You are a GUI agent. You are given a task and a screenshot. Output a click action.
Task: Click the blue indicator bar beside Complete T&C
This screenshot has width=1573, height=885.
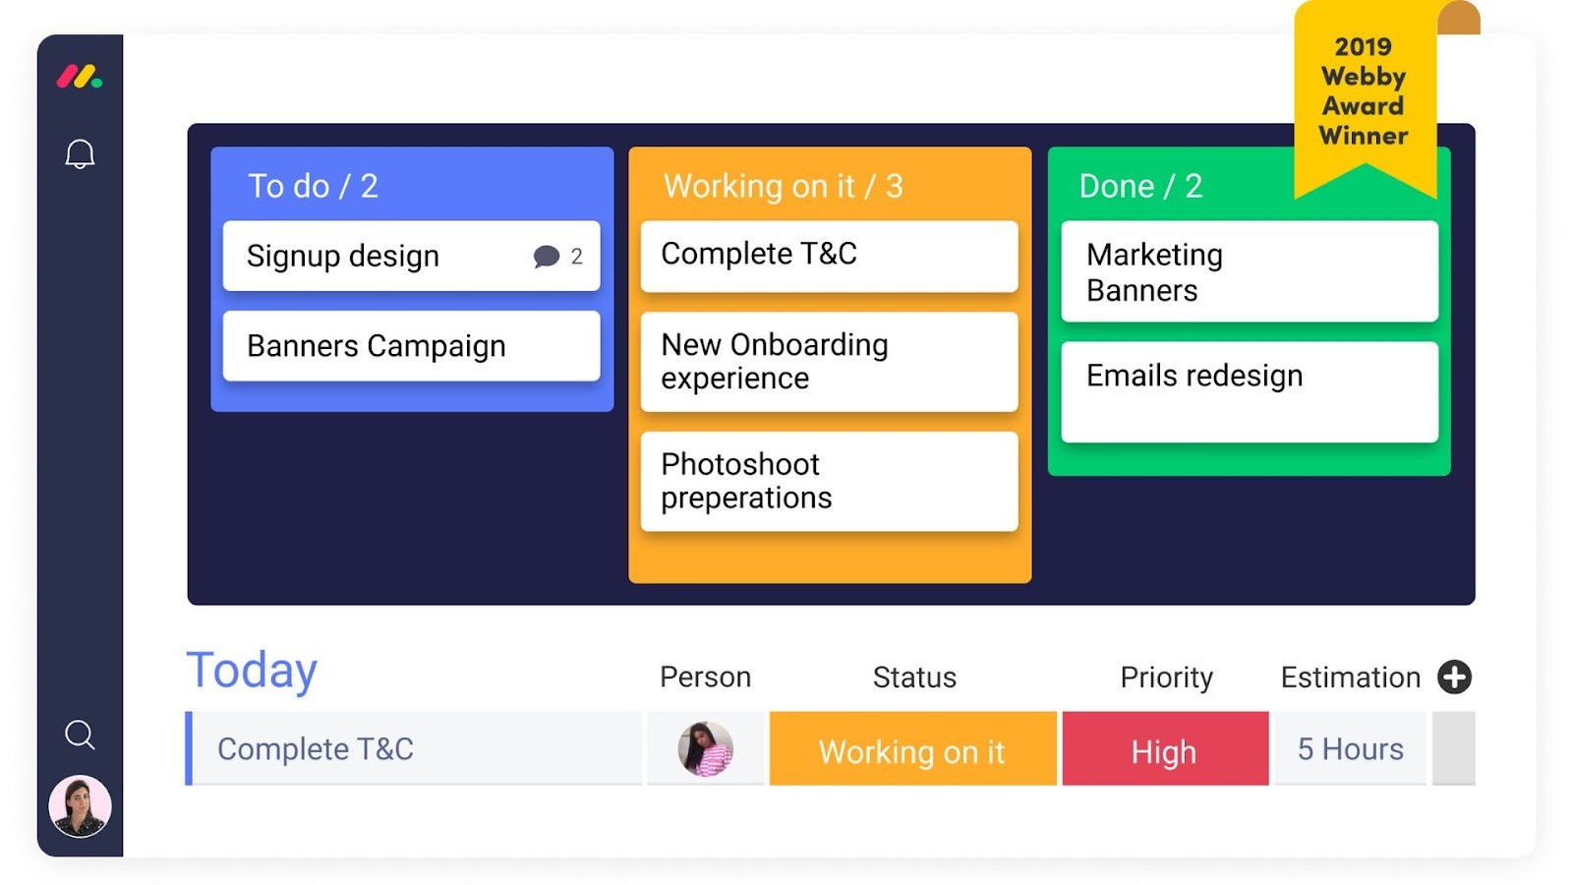(x=188, y=748)
